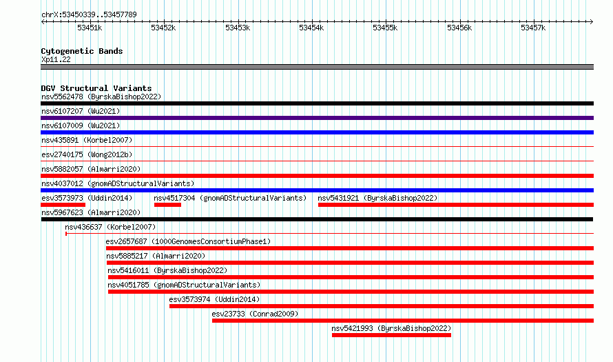Click the 53452k ruler position
Image resolution: width=613 pixels, height=362 pixels.
pos(163,28)
